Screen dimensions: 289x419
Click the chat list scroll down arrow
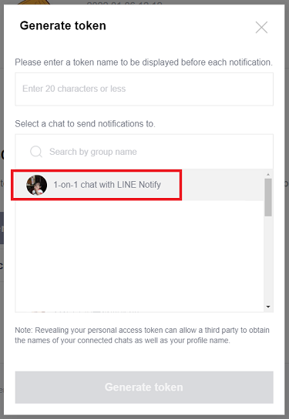268,307
